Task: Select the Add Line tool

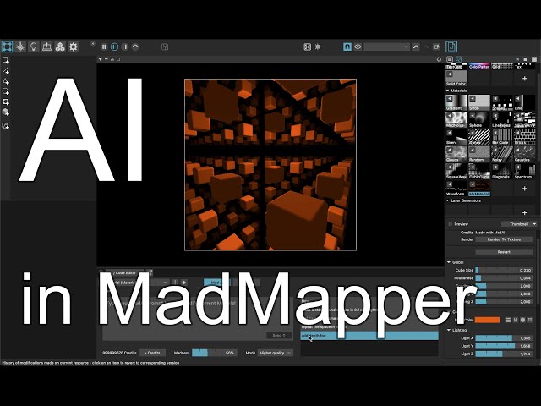Action: (x=6, y=71)
